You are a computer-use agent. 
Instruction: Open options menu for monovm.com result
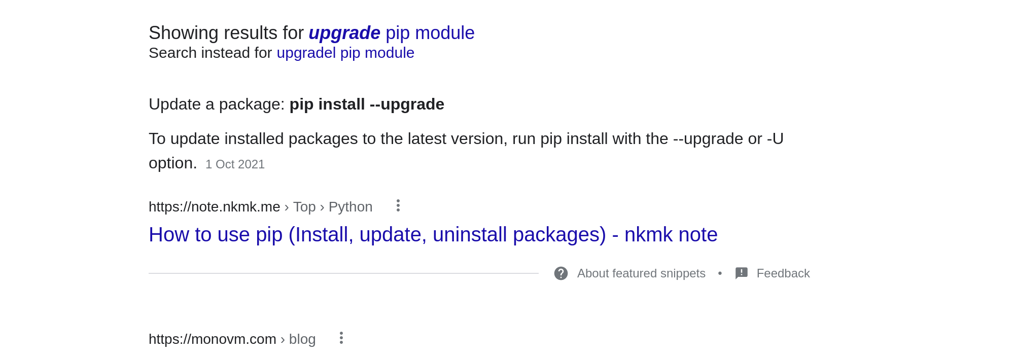pyautogui.click(x=341, y=338)
